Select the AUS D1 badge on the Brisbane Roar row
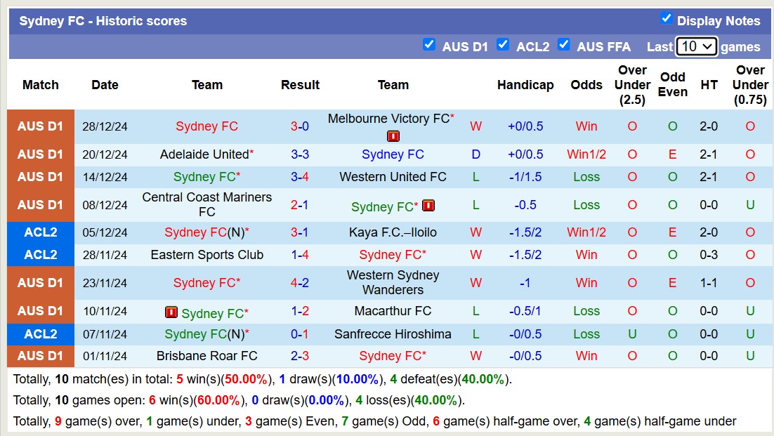The width and height of the screenshot is (774, 436). tap(40, 356)
